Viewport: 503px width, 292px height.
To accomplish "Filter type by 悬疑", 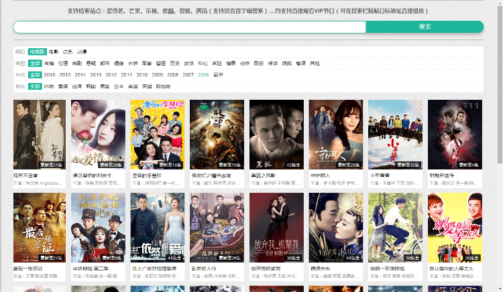I will click(91, 64).
